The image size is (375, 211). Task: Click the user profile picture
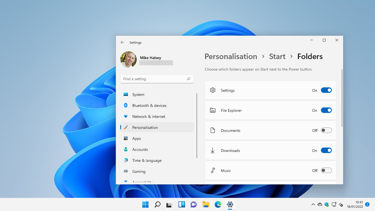pos(128,60)
